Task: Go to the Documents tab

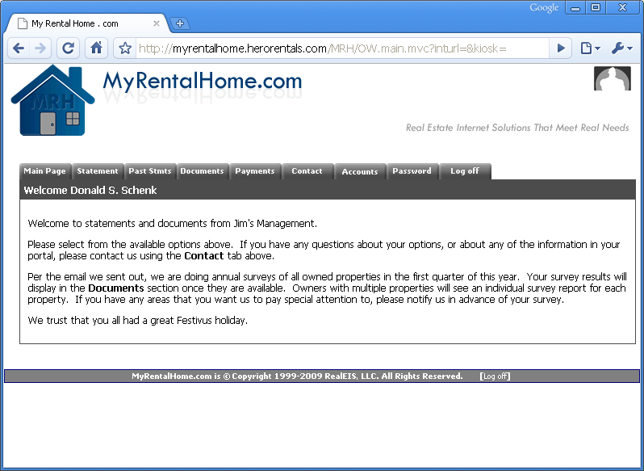Action: click(x=202, y=171)
